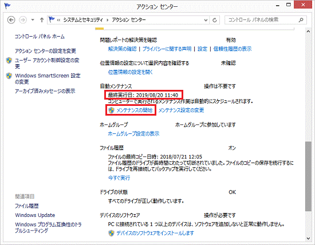Open Windows SmartScreen 設定の変更 link

pos(48,78)
